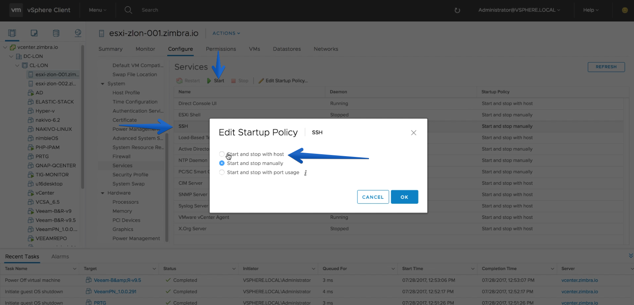Screen dimensions: 634x305
Task: Open the Summary tab
Action: [110, 49]
